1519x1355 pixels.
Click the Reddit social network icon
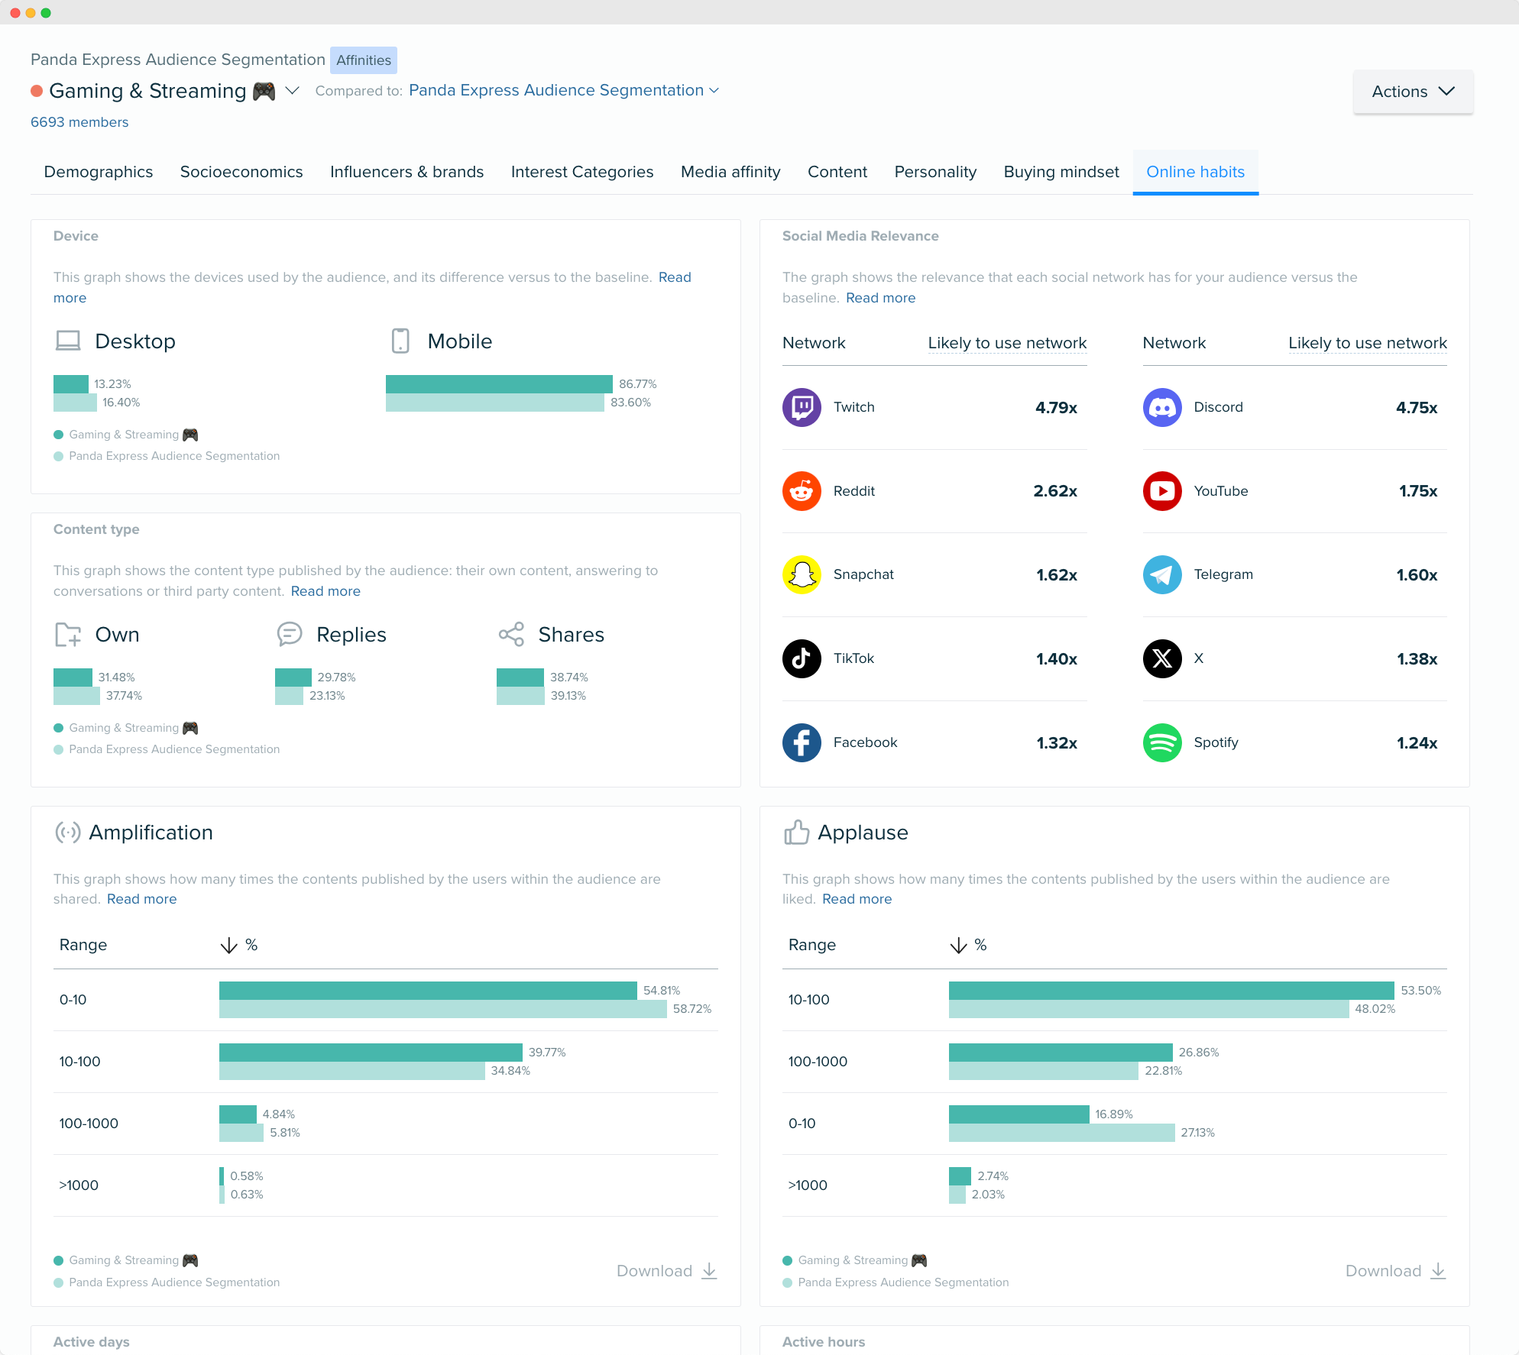[799, 490]
